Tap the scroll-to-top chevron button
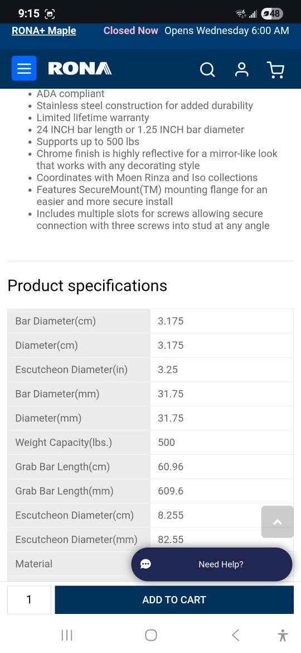 point(277,522)
